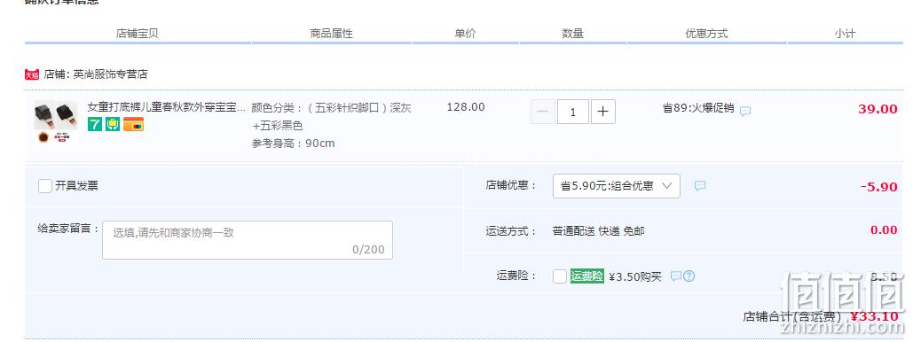Open the info bubble beside the 店铺优惠 dropdown
This screenshot has height=342, width=913.
tap(700, 185)
